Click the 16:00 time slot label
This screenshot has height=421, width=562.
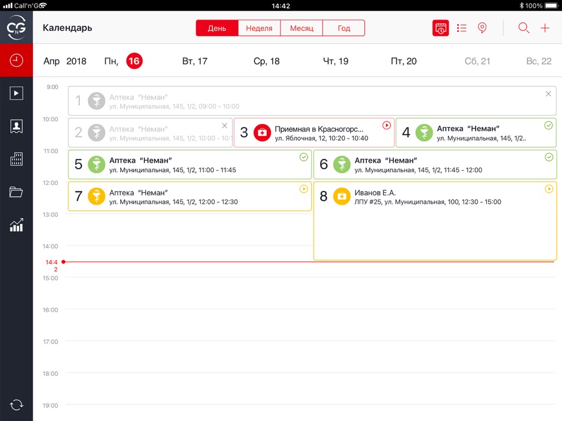(x=50, y=310)
